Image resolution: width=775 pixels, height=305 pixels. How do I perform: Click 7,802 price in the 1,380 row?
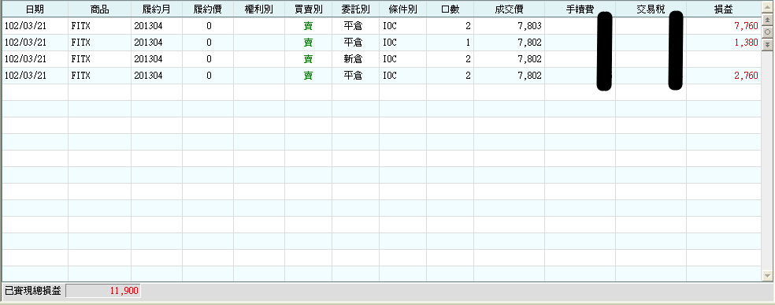tap(509, 43)
